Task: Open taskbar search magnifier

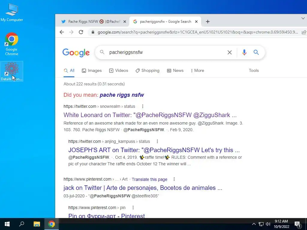Action: coord(22,224)
